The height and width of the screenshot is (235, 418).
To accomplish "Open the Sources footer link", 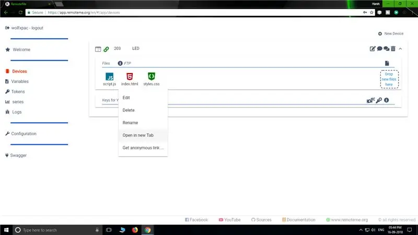I will coord(261,220).
